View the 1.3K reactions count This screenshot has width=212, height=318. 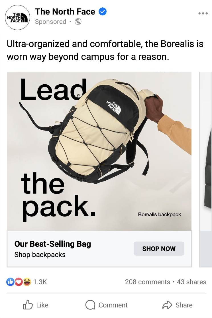(x=40, y=282)
